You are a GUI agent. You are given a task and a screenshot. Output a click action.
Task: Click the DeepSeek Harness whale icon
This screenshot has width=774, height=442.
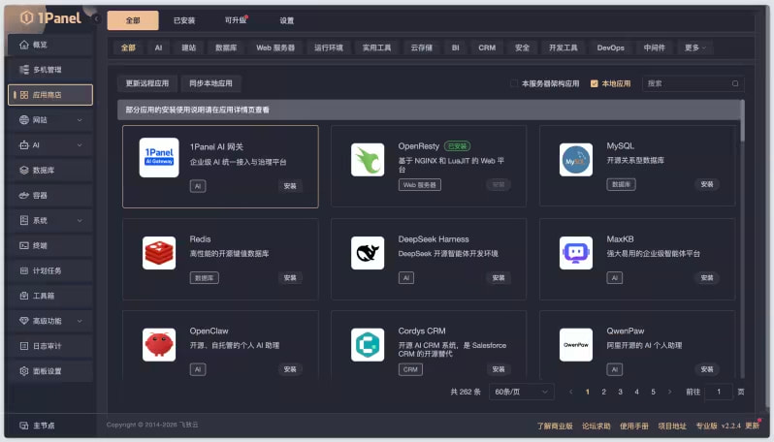pyautogui.click(x=368, y=253)
